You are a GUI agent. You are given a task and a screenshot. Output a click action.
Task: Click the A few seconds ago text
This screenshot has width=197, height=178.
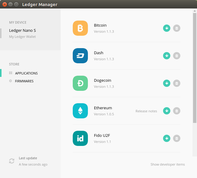33,164
